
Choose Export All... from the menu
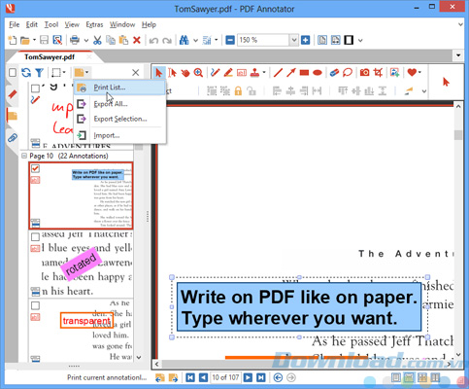click(x=111, y=104)
